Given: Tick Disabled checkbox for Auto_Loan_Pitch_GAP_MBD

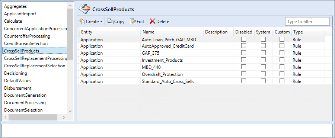Looking at the screenshot, I should [243, 39].
